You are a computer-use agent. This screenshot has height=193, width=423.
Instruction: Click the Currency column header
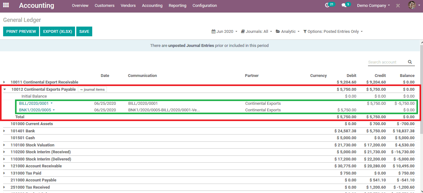(x=318, y=75)
